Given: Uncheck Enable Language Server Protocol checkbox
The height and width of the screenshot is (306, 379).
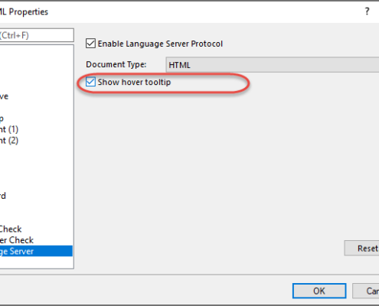Looking at the screenshot, I should pyautogui.click(x=90, y=44).
